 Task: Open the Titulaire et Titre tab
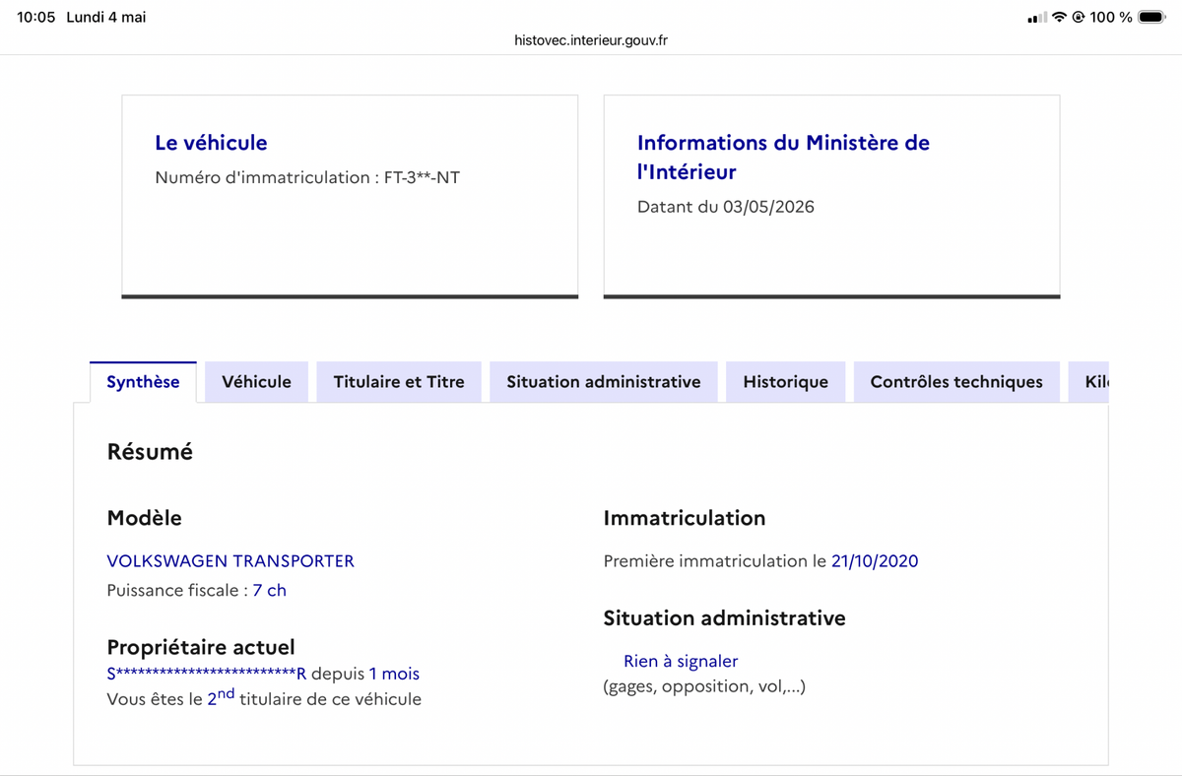399,382
